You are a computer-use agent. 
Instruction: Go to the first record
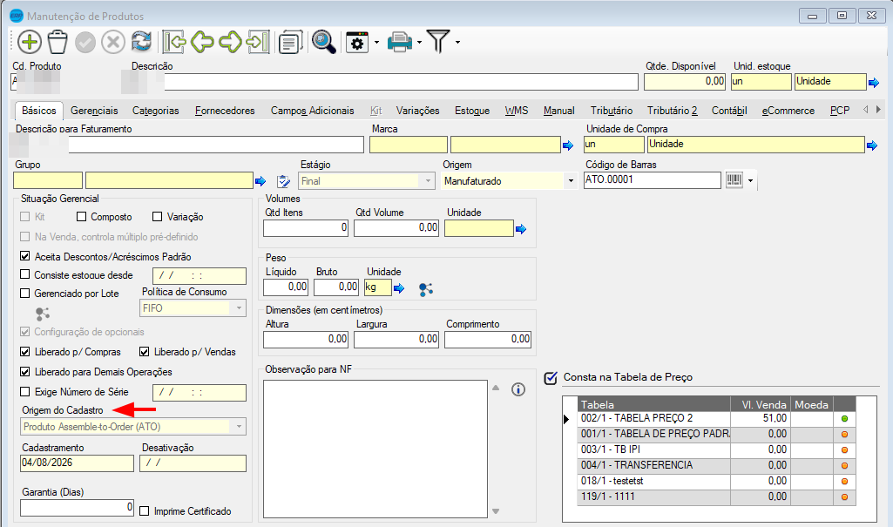pyautogui.click(x=173, y=42)
